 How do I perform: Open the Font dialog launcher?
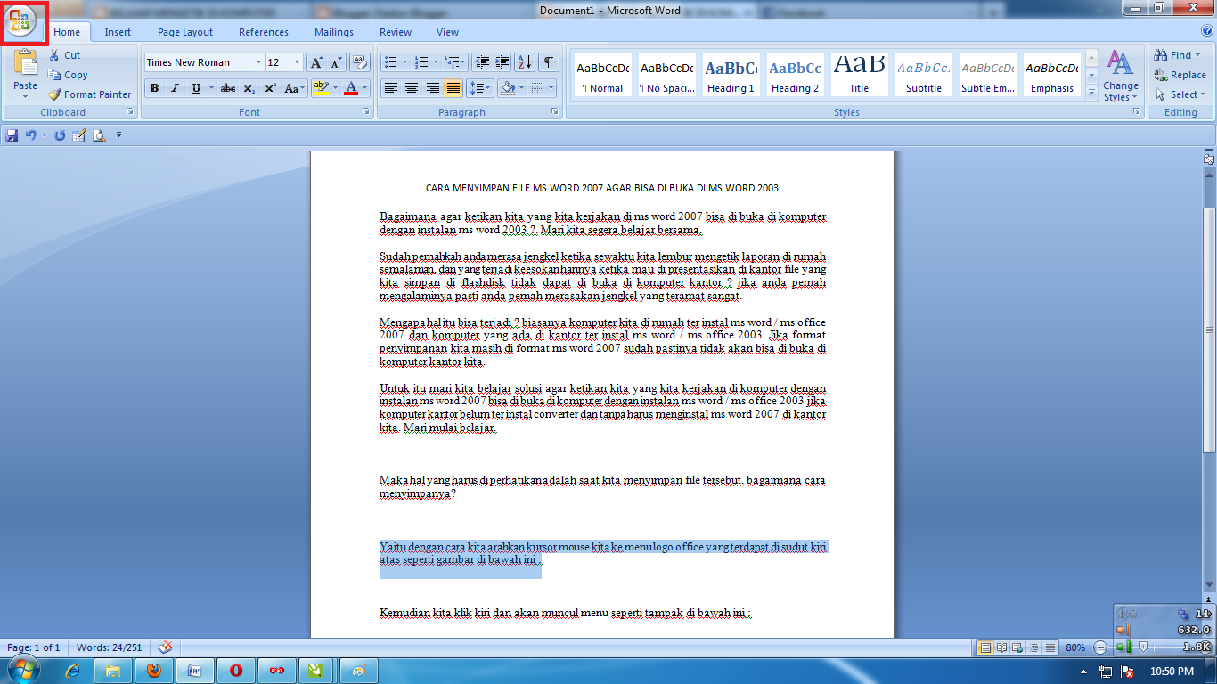(x=365, y=112)
